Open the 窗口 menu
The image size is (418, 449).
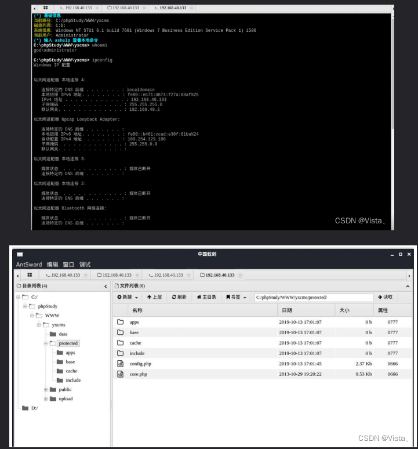pos(68,265)
